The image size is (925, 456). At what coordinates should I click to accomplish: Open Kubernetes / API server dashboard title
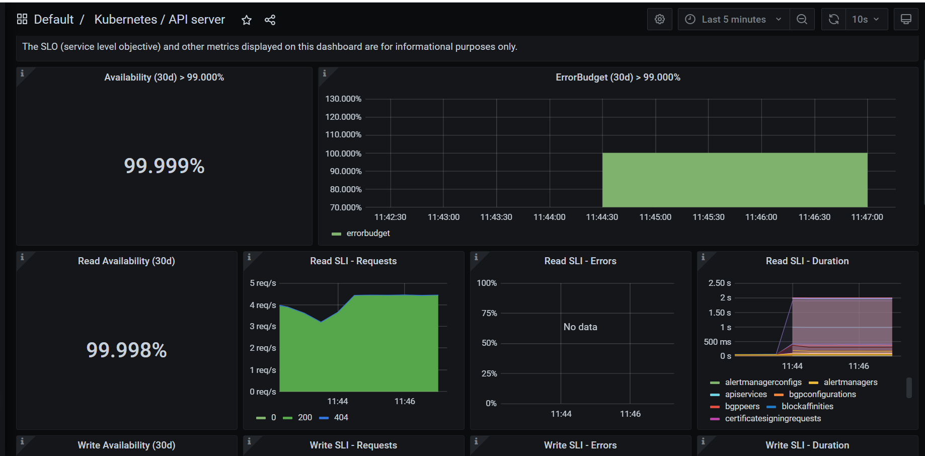(160, 19)
